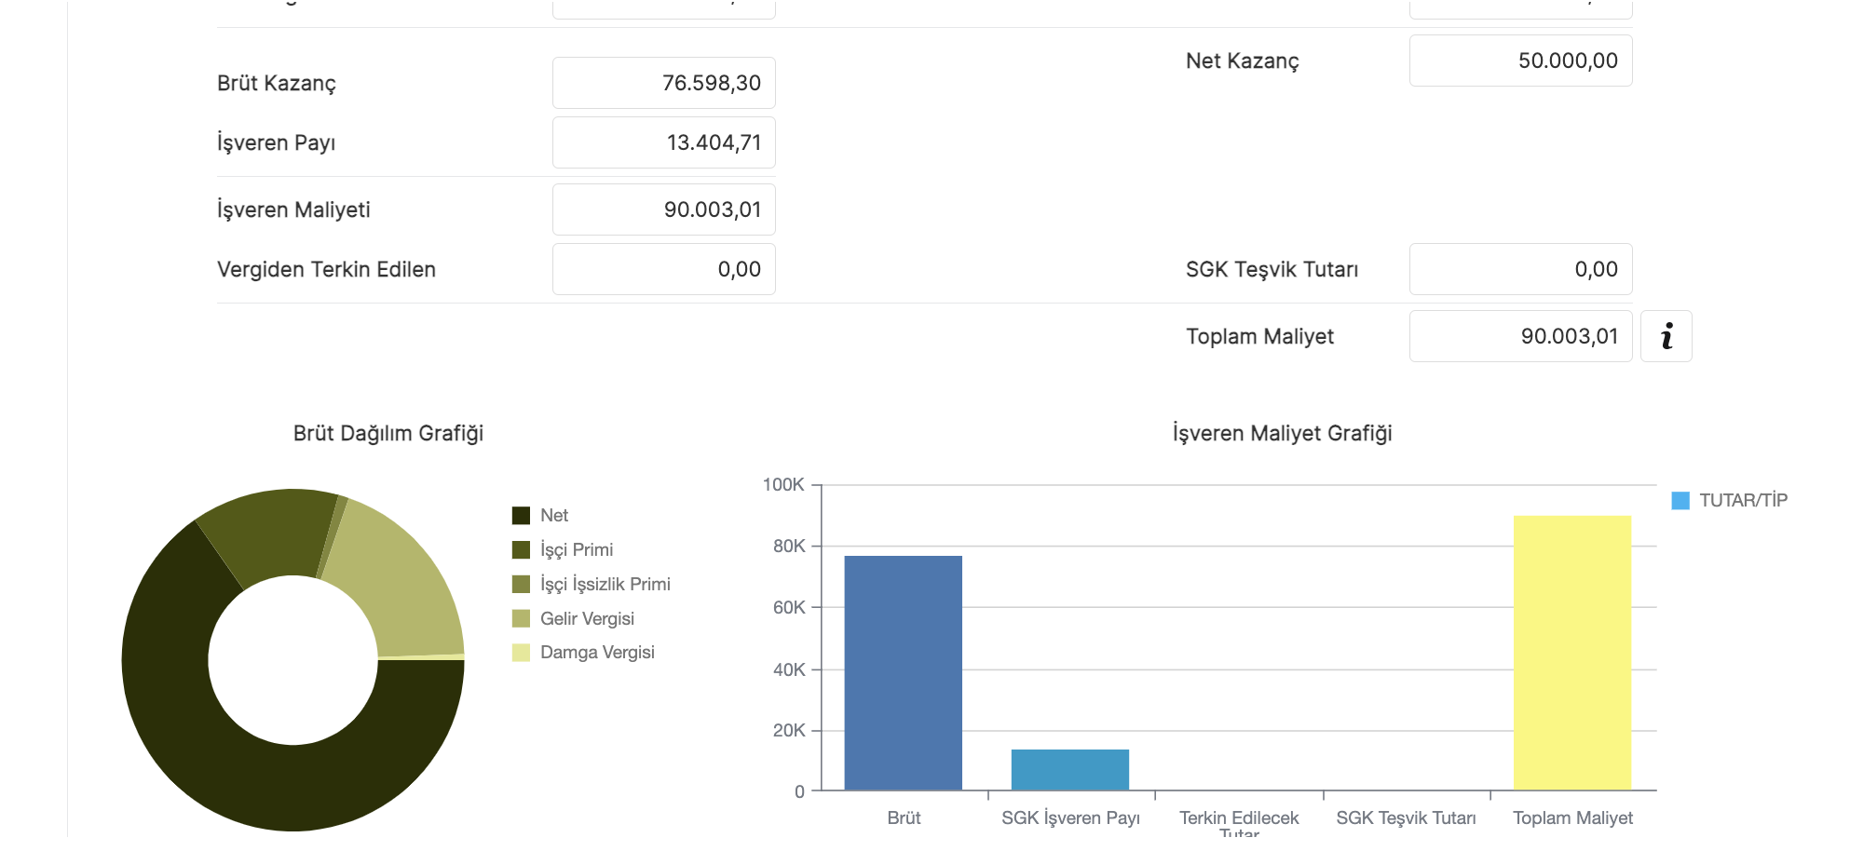Click the TUTAR/TİP legend text
The height and width of the screenshot is (851, 1850).
point(1743,500)
